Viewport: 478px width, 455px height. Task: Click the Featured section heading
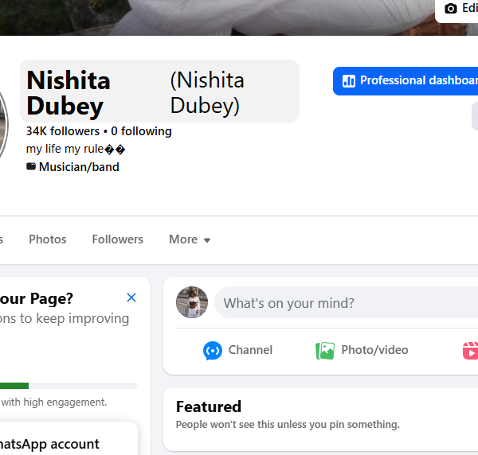point(209,406)
